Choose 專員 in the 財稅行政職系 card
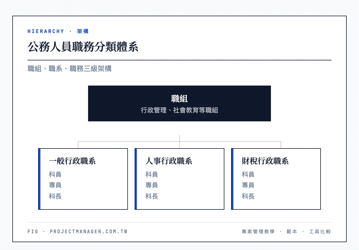This screenshot has height=250, width=359. (248, 185)
